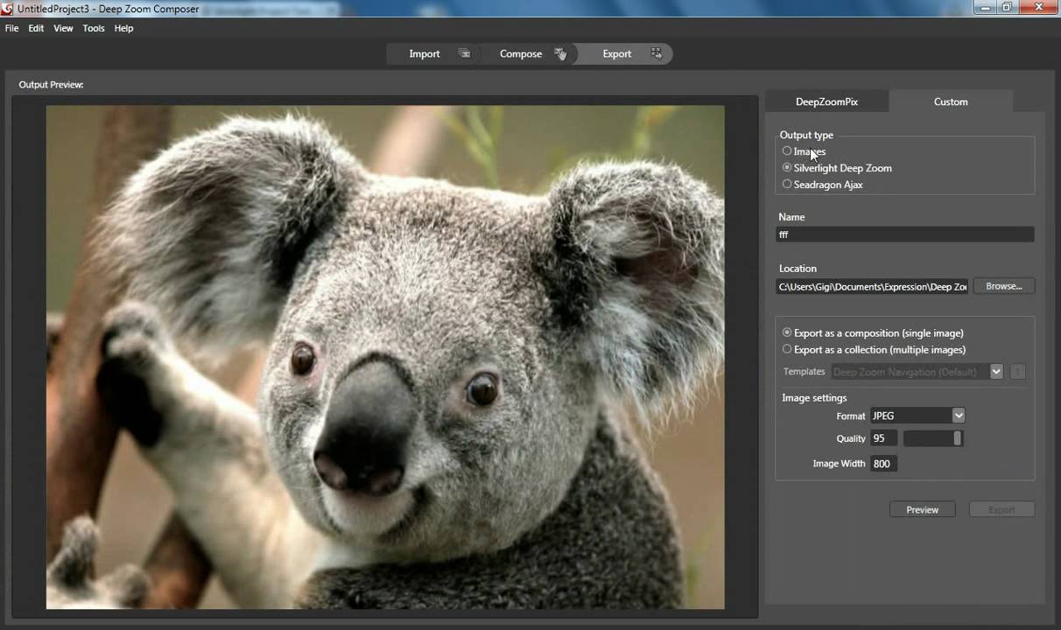Switch to the Custom tab
This screenshot has height=630, width=1061.
950,101
